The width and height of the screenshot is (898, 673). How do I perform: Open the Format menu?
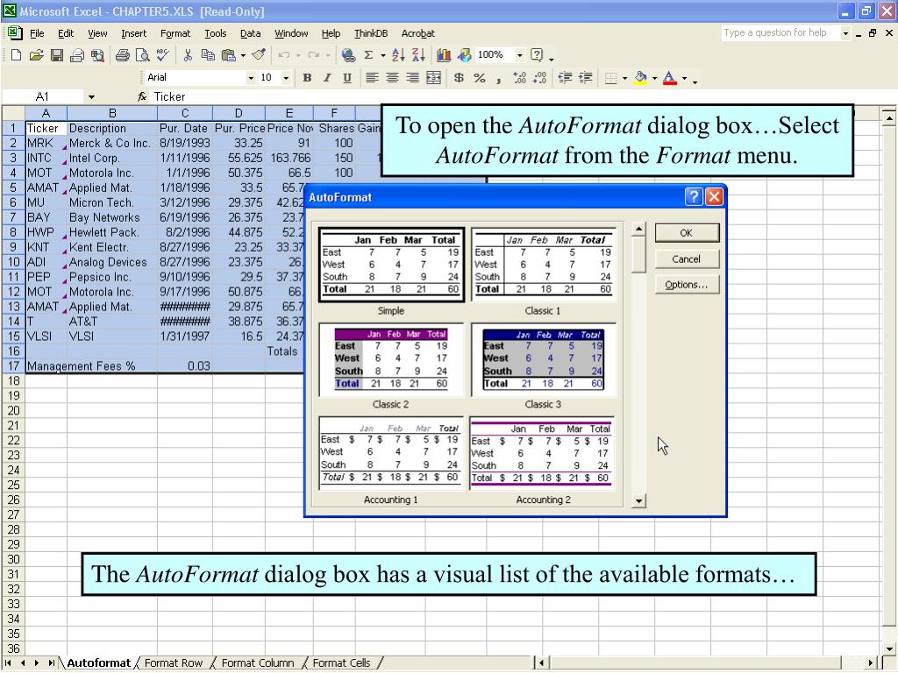[175, 34]
